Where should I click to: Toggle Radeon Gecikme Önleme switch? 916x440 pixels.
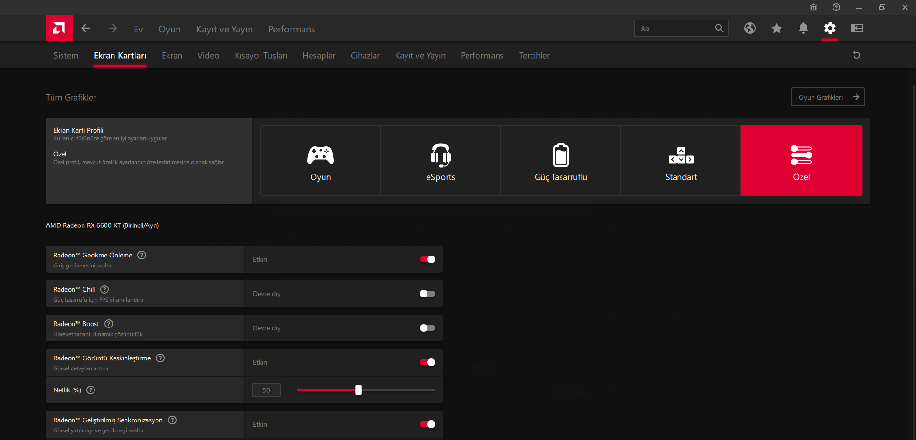pyautogui.click(x=427, y=259)
